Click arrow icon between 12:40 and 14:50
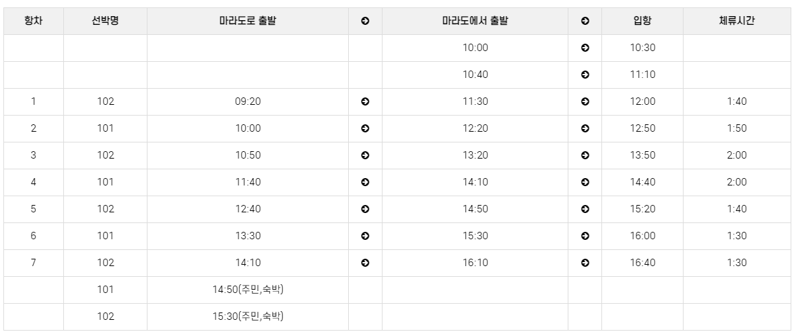The height and width of the screenshot is (336, 794). 365,209
